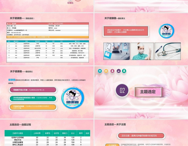The height and width of the screenshot is (146, 188).
Task: Click the 上级政策 column header
Action: click(37, 133)
